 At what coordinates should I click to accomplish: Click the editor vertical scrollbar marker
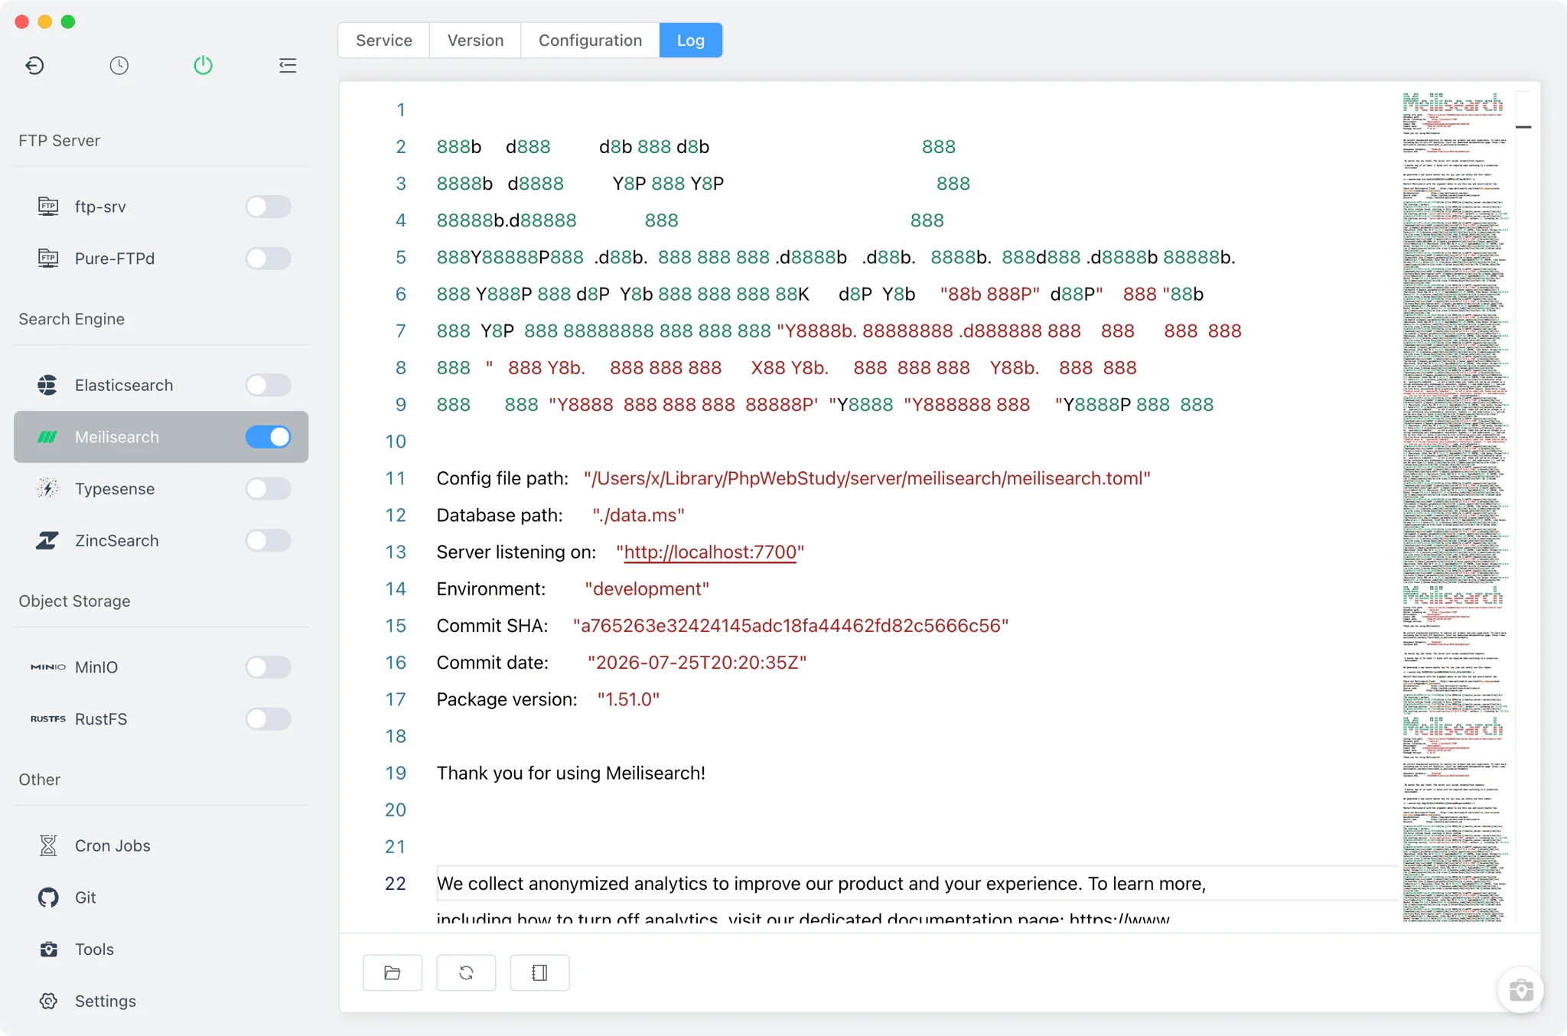tap(1523, 127)
